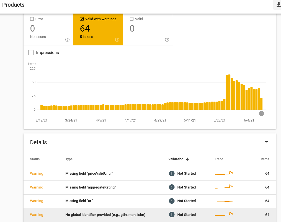Screen dimensions: 281x222
Task: Check the Valid status checkbox
Action: (x=132, y=19)
